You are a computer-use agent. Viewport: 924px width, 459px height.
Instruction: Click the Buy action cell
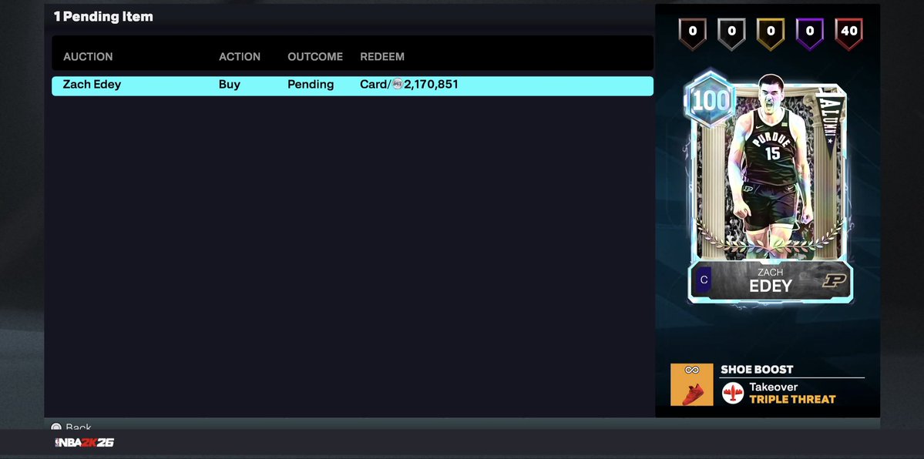(x=229, y=85)
